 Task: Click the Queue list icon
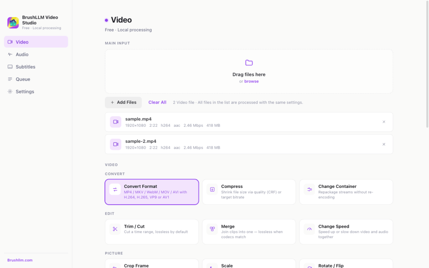coord(10,79)
